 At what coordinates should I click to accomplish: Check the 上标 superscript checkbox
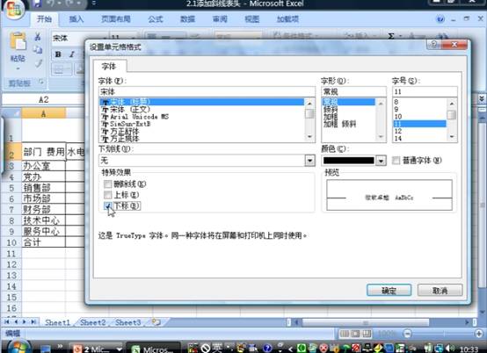[107, 195]
